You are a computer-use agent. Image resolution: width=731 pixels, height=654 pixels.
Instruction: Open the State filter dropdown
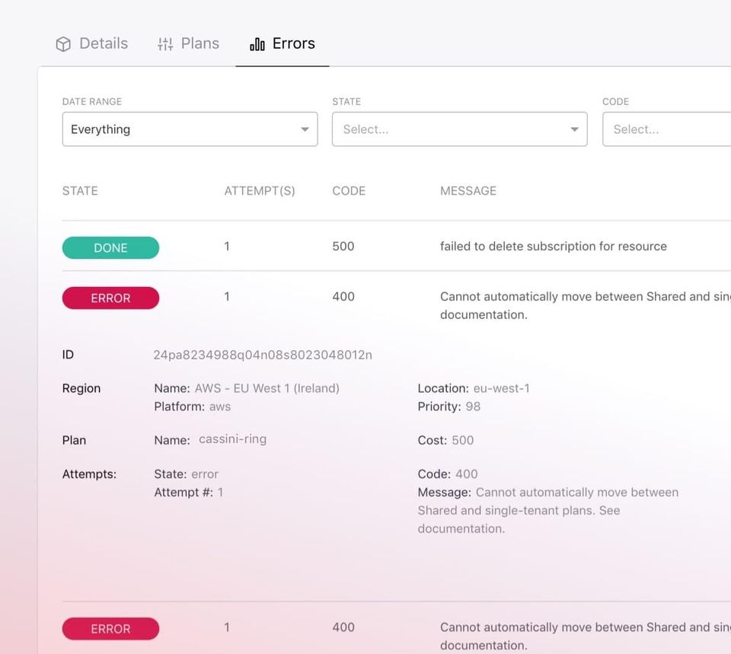460,129
